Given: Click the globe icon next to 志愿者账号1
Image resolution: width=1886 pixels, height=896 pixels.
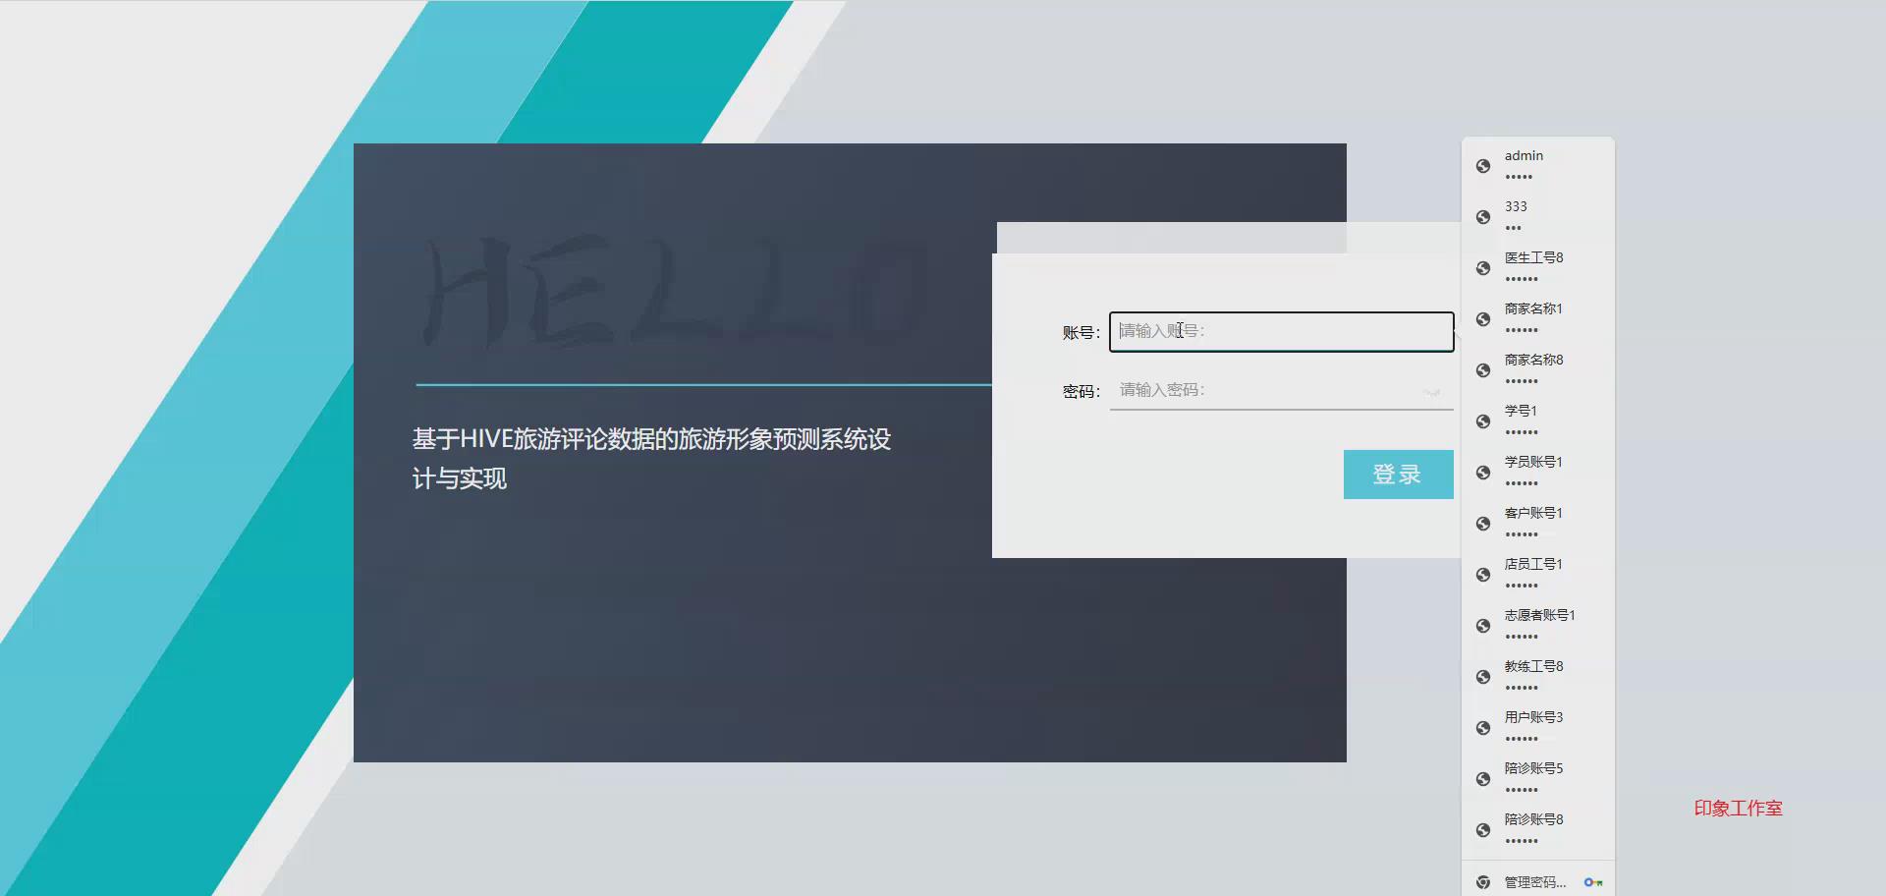Looking at the screenshot, I should [x=1482, y=625].
